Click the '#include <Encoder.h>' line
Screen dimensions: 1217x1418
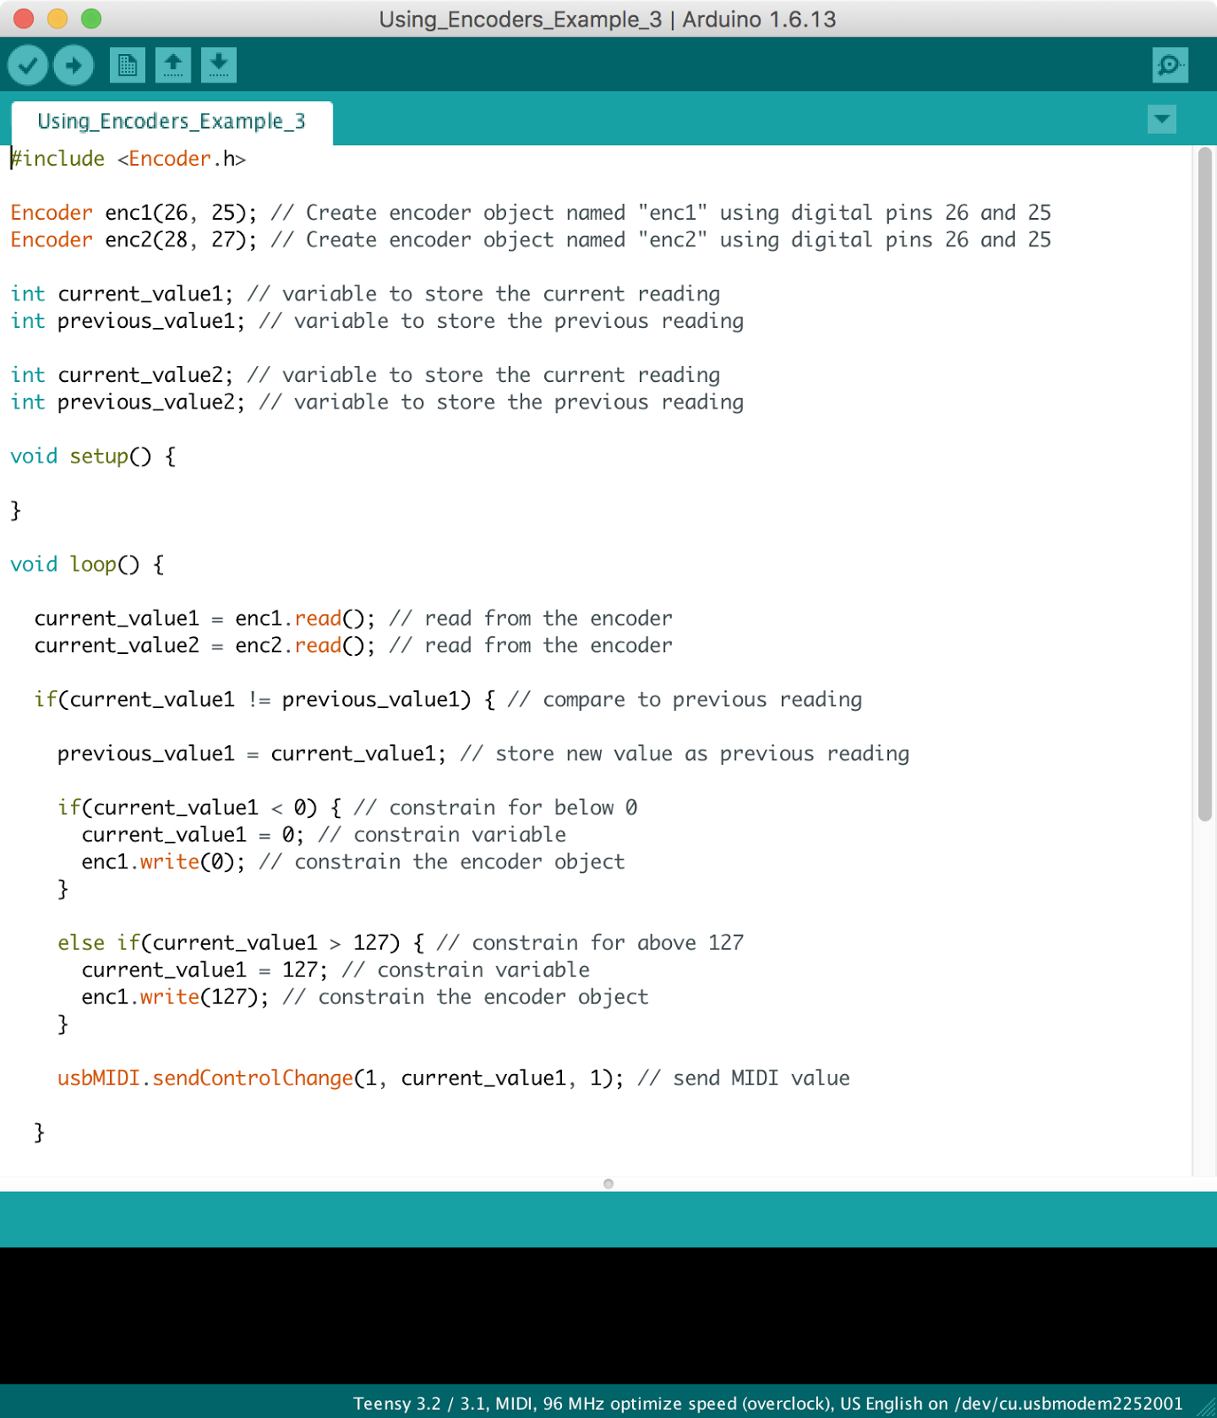tap(129, 159)
